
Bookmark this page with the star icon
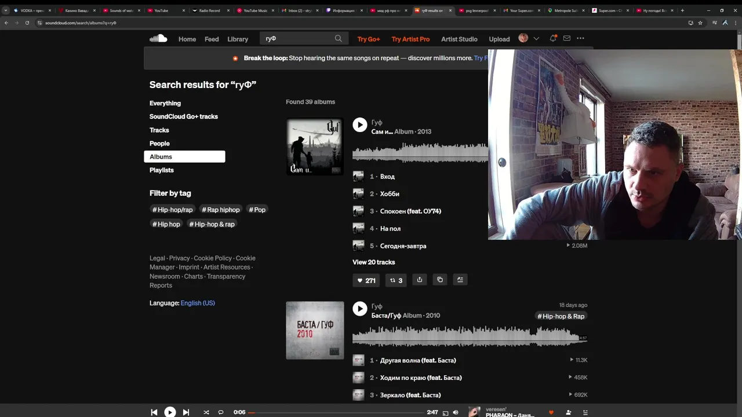coord(700,23)
